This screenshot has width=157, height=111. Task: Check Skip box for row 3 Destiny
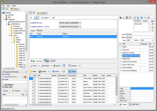(x=34, y=84)
